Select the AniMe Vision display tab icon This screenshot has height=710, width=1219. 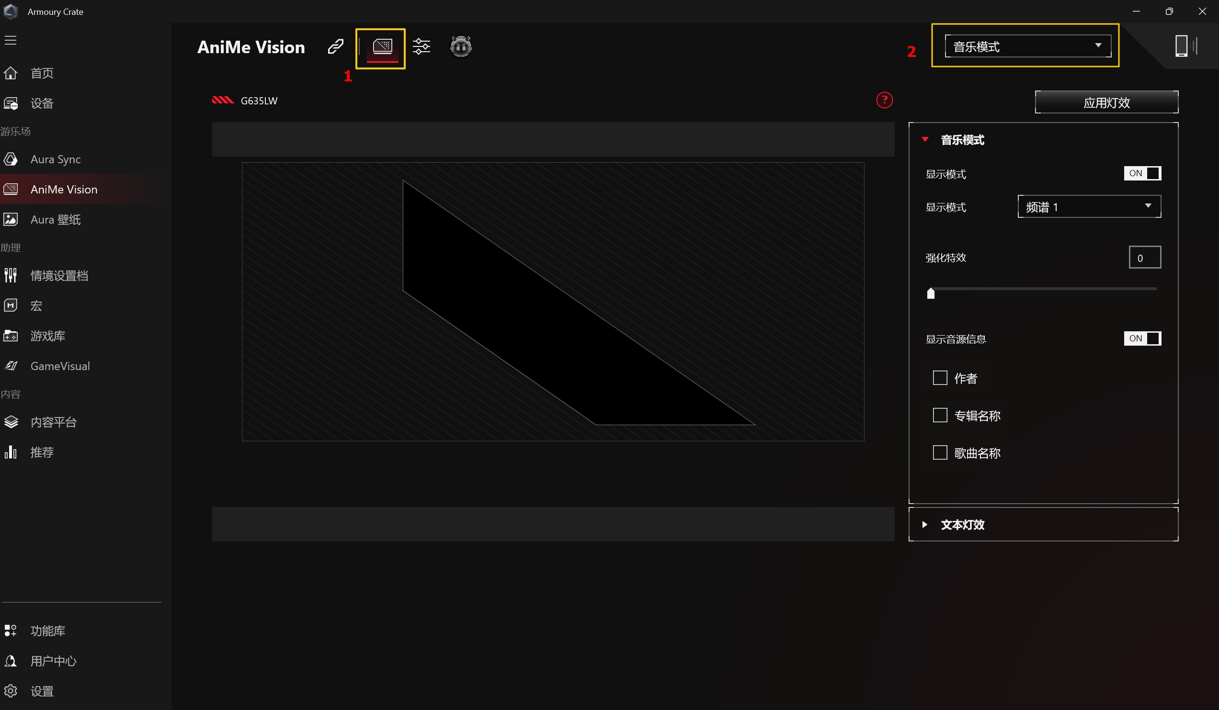pos(382,47)
